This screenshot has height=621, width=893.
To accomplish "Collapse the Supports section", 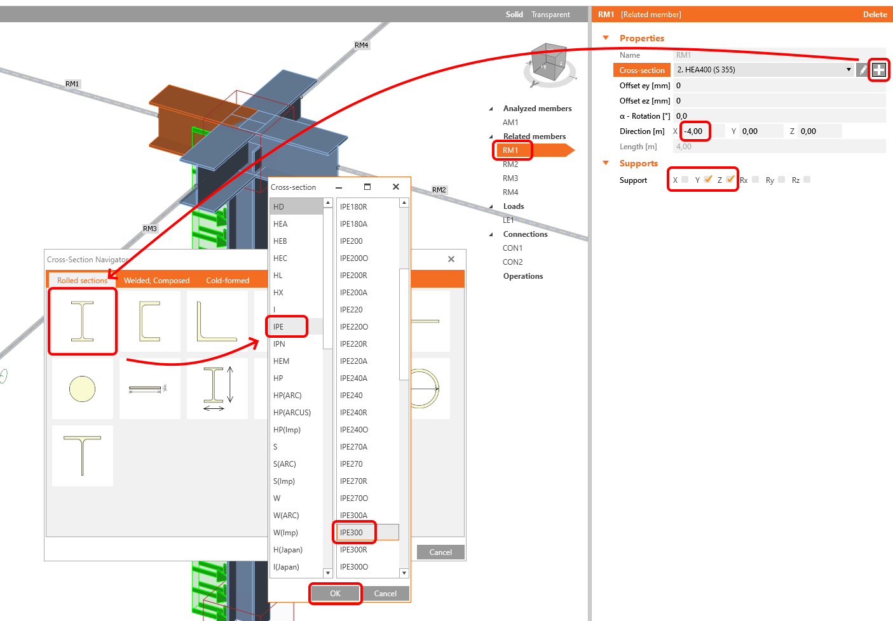I will click(x=606, y=163).
